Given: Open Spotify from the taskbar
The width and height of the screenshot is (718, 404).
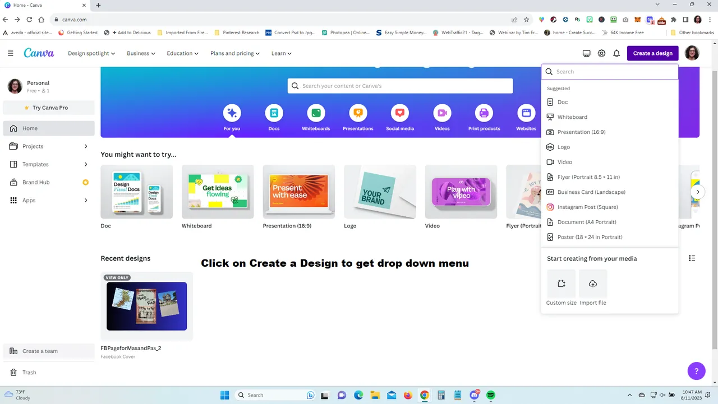Looking at the screenshot, I should click(x=491, y=395).
